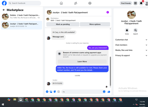148x107 pixels.
Task: Click Jocelyn's avatar beside the phone number message
Action: 49,84
